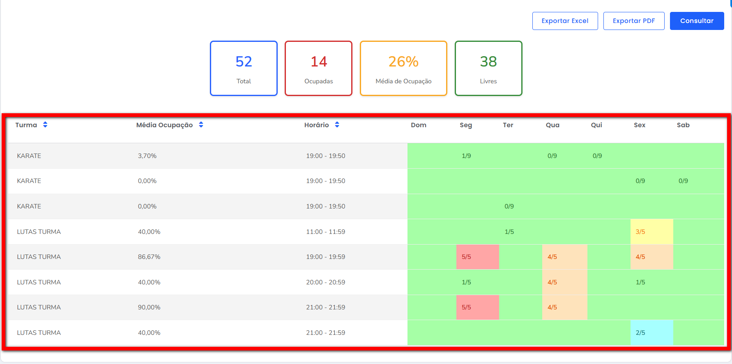732x364 pixels.
Task: Click the Sab column header
Action: 683,125
